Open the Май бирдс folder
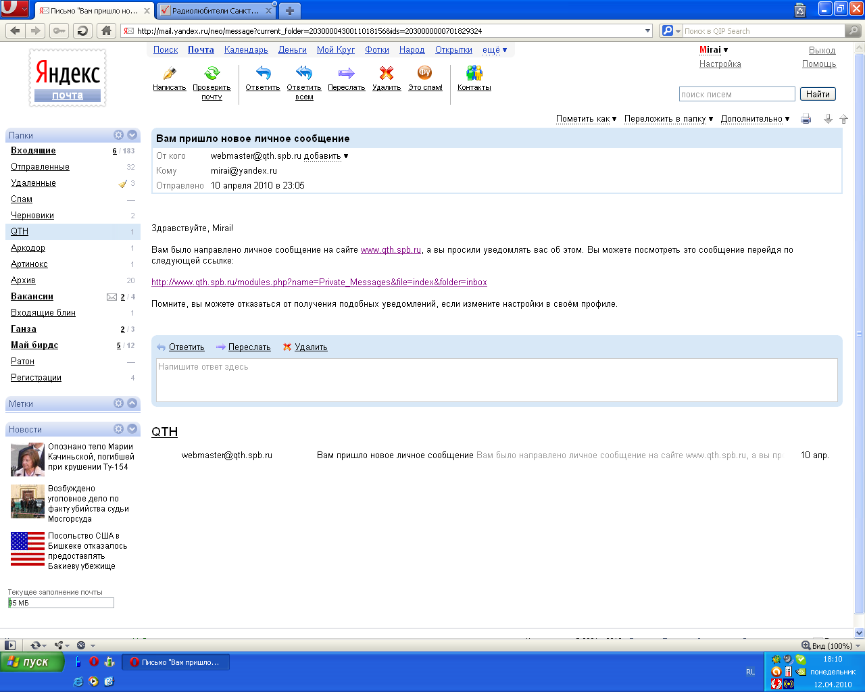This screenshot has height=692, width=865. (34, 345)
